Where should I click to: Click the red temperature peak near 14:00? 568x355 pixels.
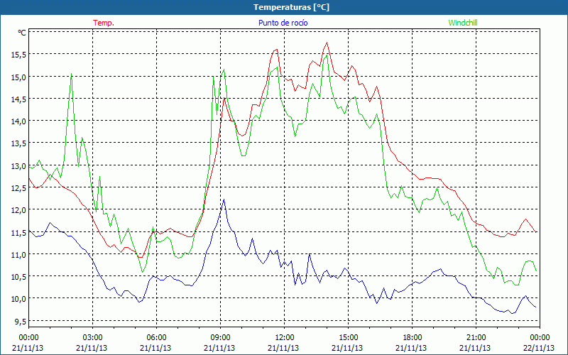(327, 43)
